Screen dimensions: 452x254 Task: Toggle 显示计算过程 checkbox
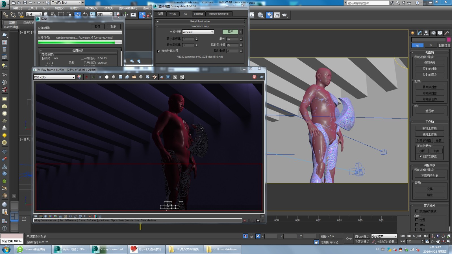(x=158, y=51)
